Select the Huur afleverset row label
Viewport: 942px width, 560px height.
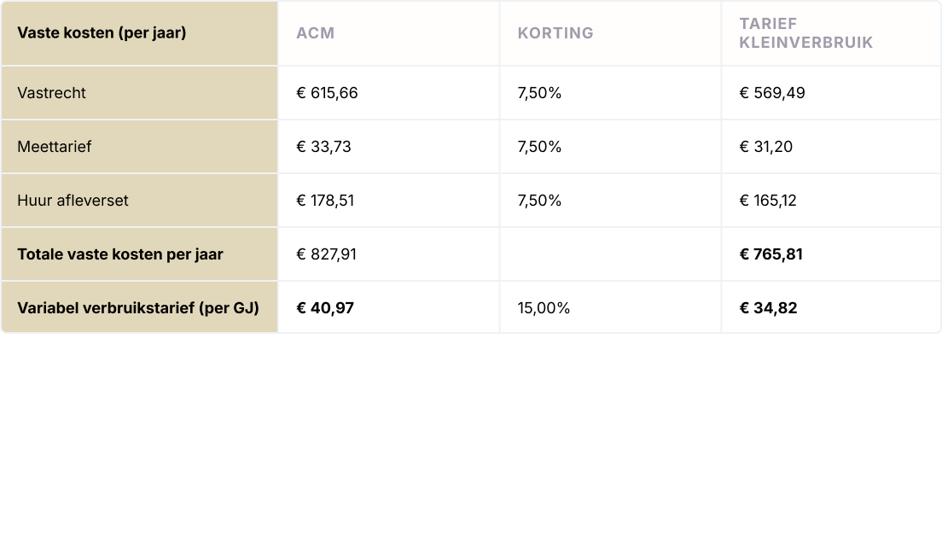click(73, 201)
